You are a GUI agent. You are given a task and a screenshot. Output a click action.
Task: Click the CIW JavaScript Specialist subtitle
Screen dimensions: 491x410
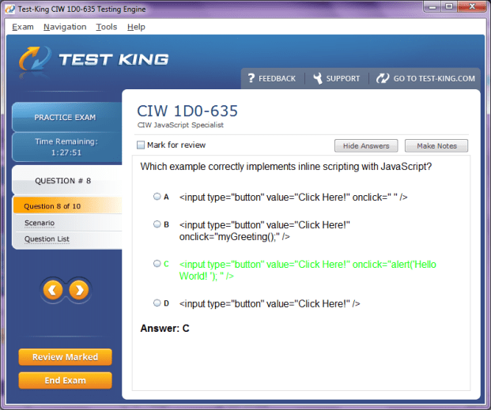tap(180, 125)
